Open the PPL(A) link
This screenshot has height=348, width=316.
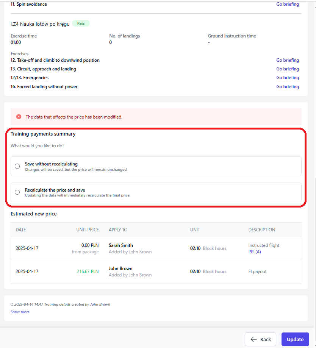(x=255, y=252)
